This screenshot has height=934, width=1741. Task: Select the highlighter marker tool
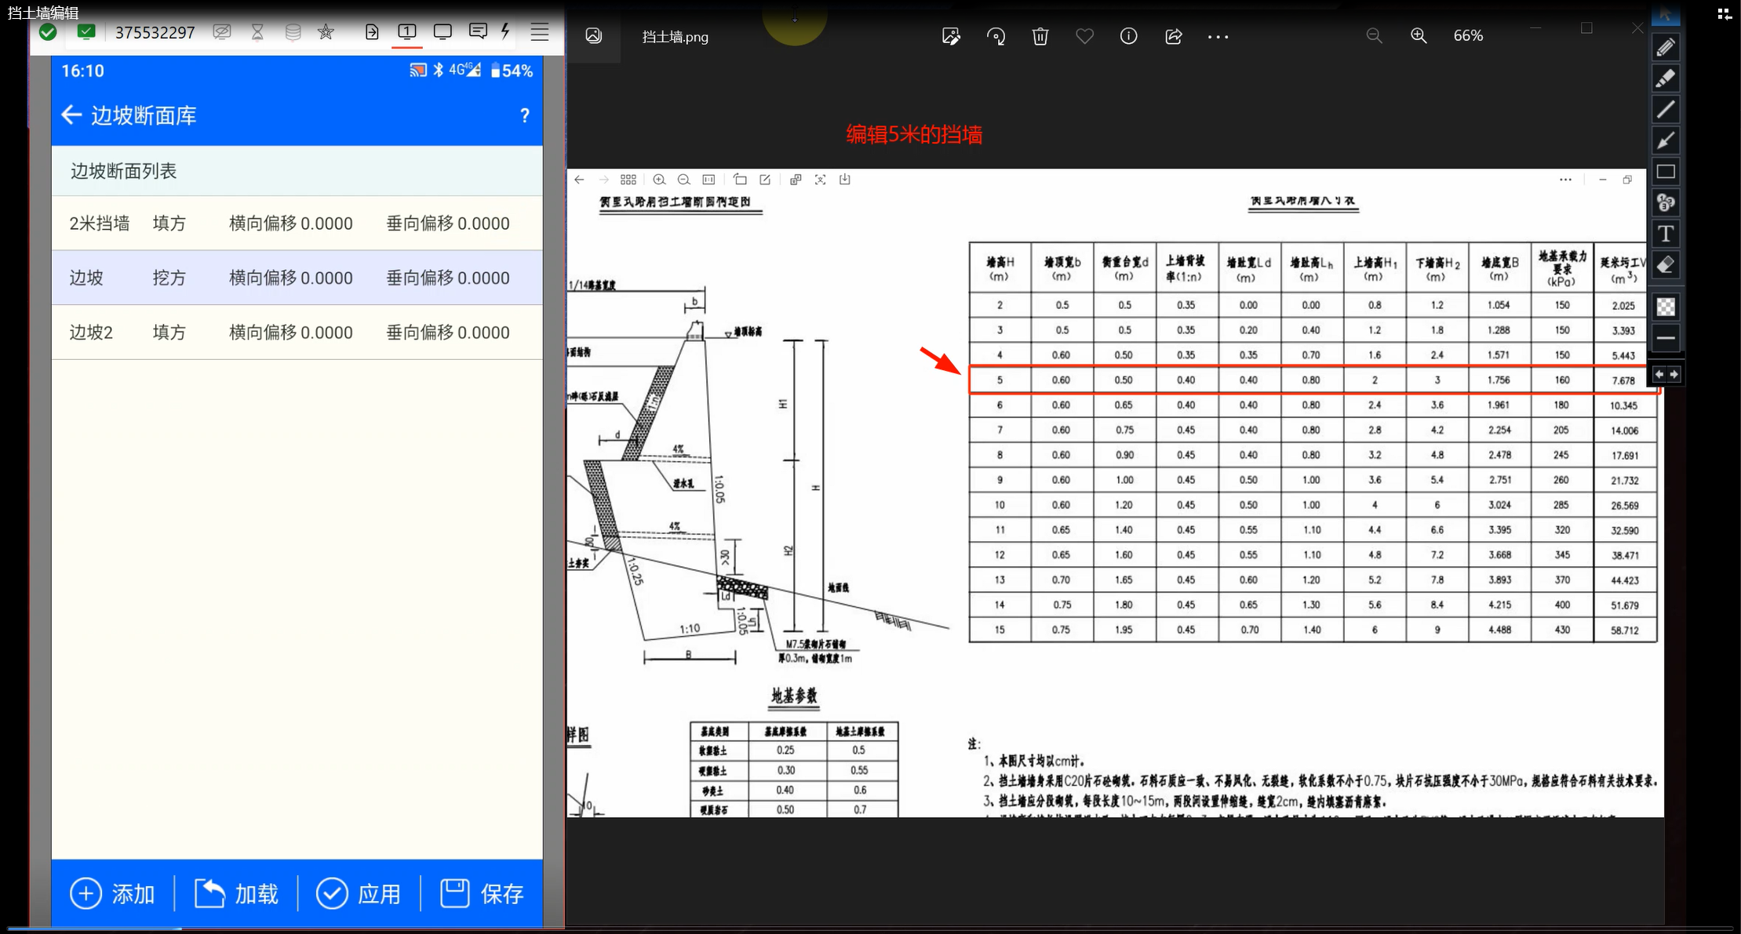[1665, 78]
